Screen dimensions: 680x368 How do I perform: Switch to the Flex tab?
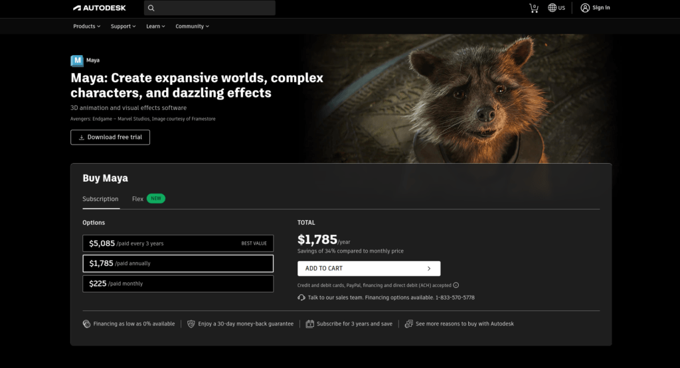[137, 199]
